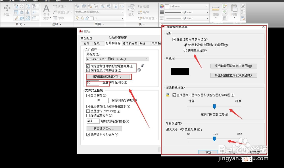Select the Erase tool in Modify panel
Image resolution: width=284 pixels, height=168 pixels.
pos(16,18)
